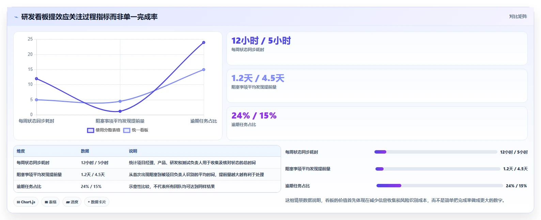This screenshot has width=541, height=220.
Task: Click the 表格 chip below the table
Action: tap(50, 202)
